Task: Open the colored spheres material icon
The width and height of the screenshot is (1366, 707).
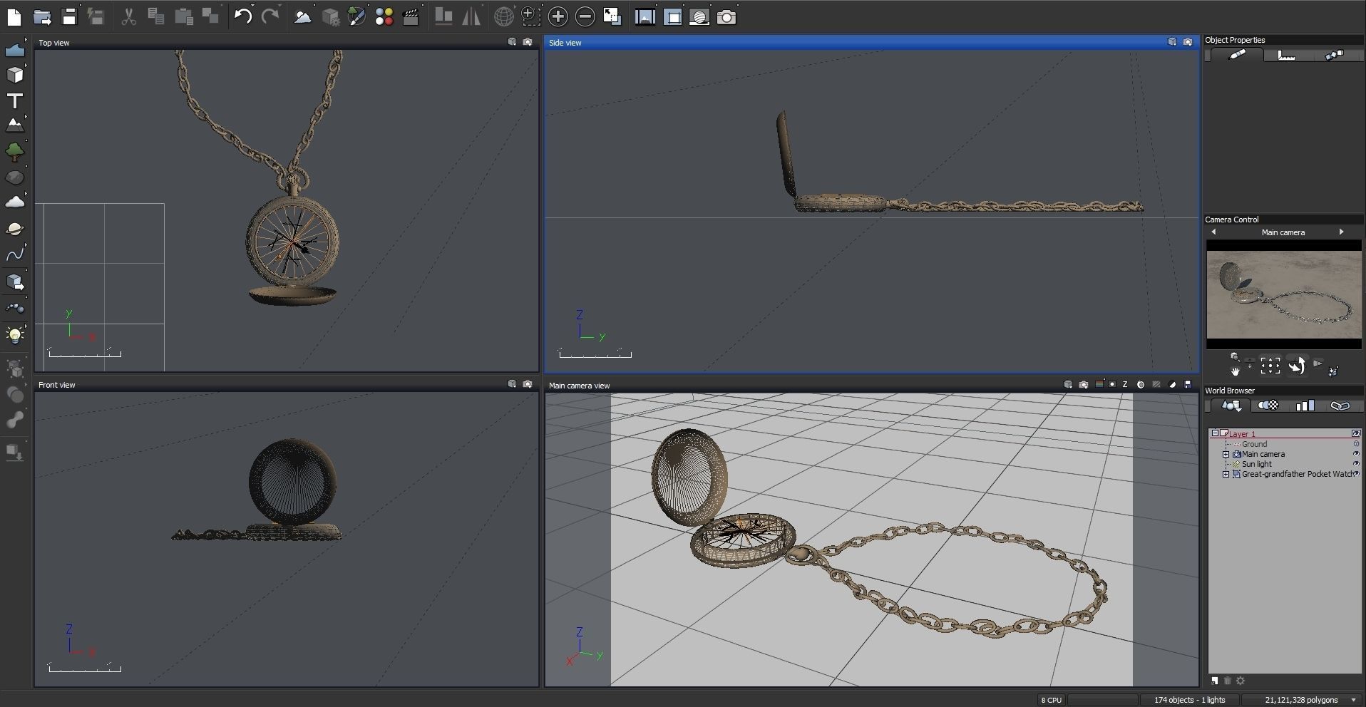Action: click(x=384, y=16)
